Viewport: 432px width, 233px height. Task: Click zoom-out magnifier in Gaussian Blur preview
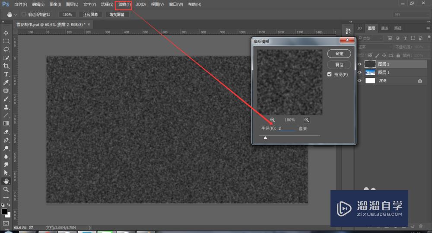click(273, 120)
